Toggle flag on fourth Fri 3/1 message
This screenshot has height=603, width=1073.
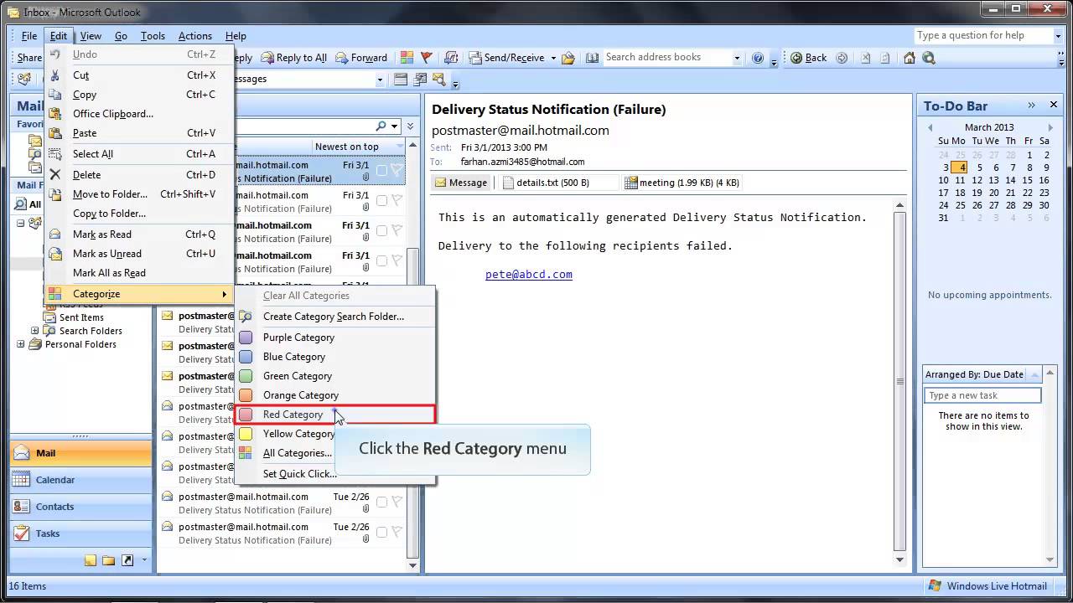click(397, 261)
